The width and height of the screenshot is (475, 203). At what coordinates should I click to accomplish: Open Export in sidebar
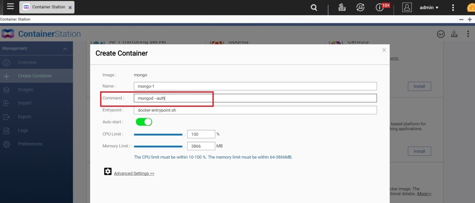(36, 117)
